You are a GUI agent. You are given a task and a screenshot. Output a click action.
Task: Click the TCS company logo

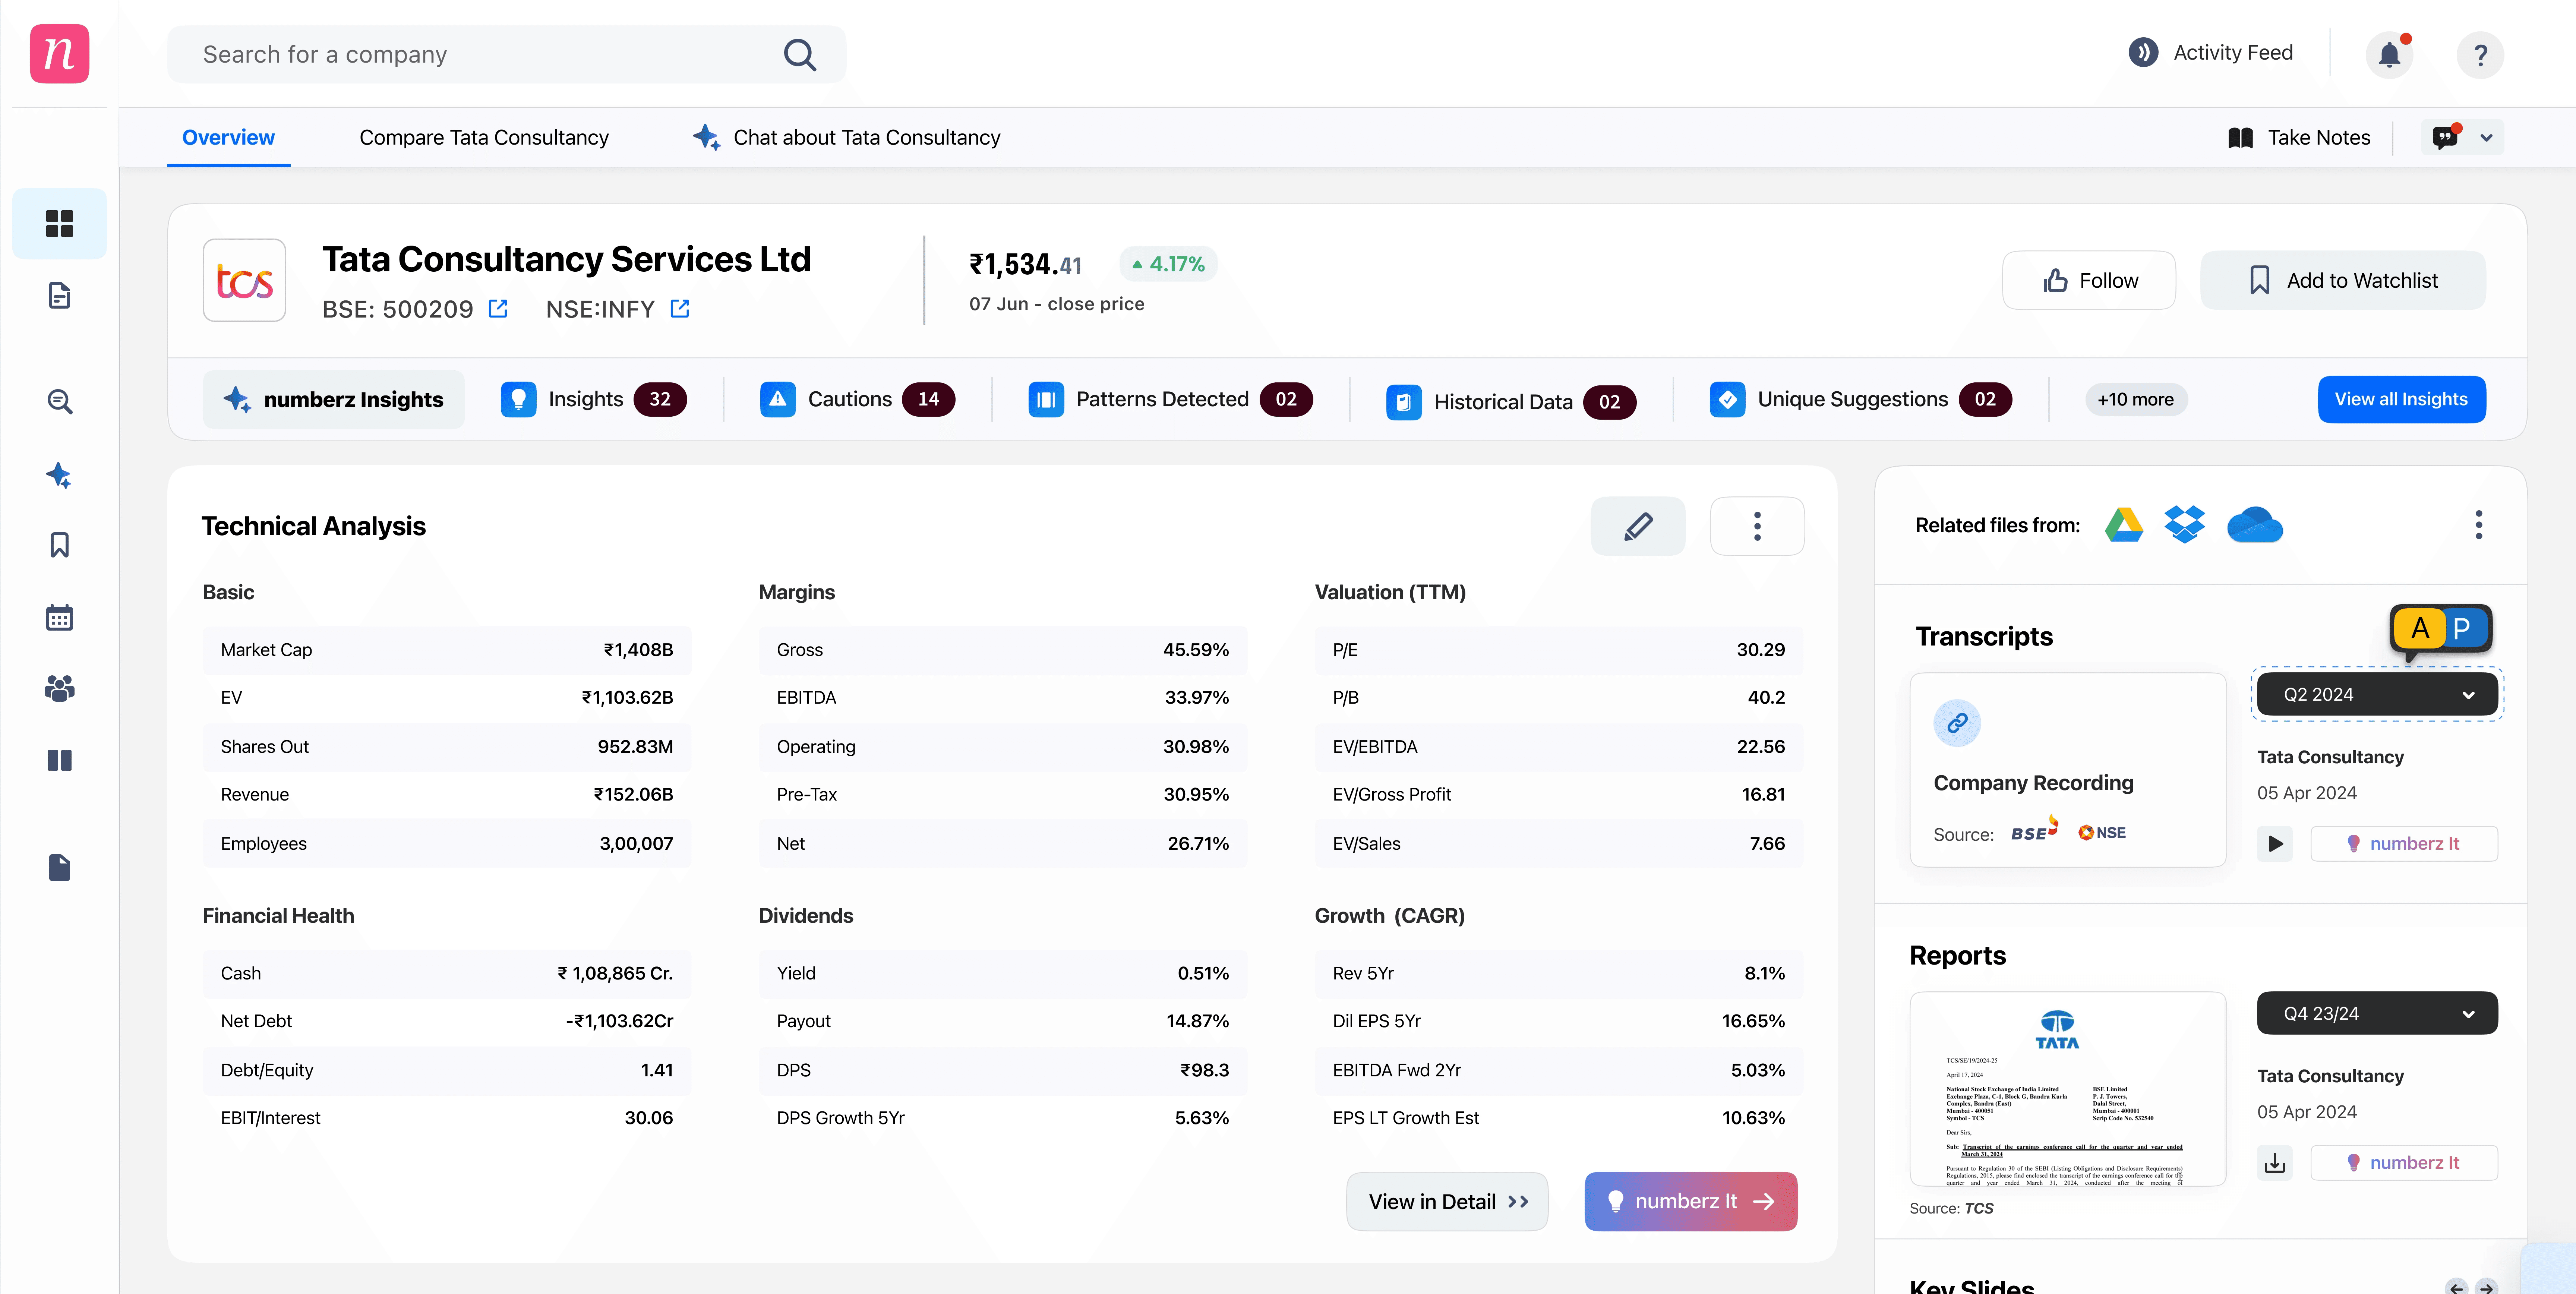coord(244,280)
